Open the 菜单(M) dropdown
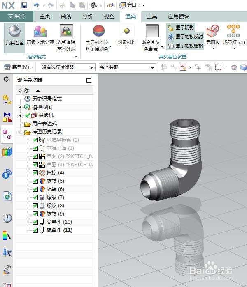 tap(19, 67)
